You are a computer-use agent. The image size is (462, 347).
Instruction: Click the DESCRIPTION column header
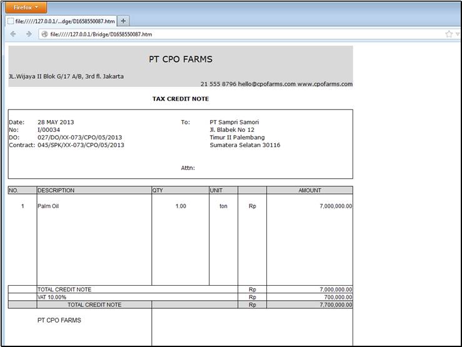[x=94, y=190]
